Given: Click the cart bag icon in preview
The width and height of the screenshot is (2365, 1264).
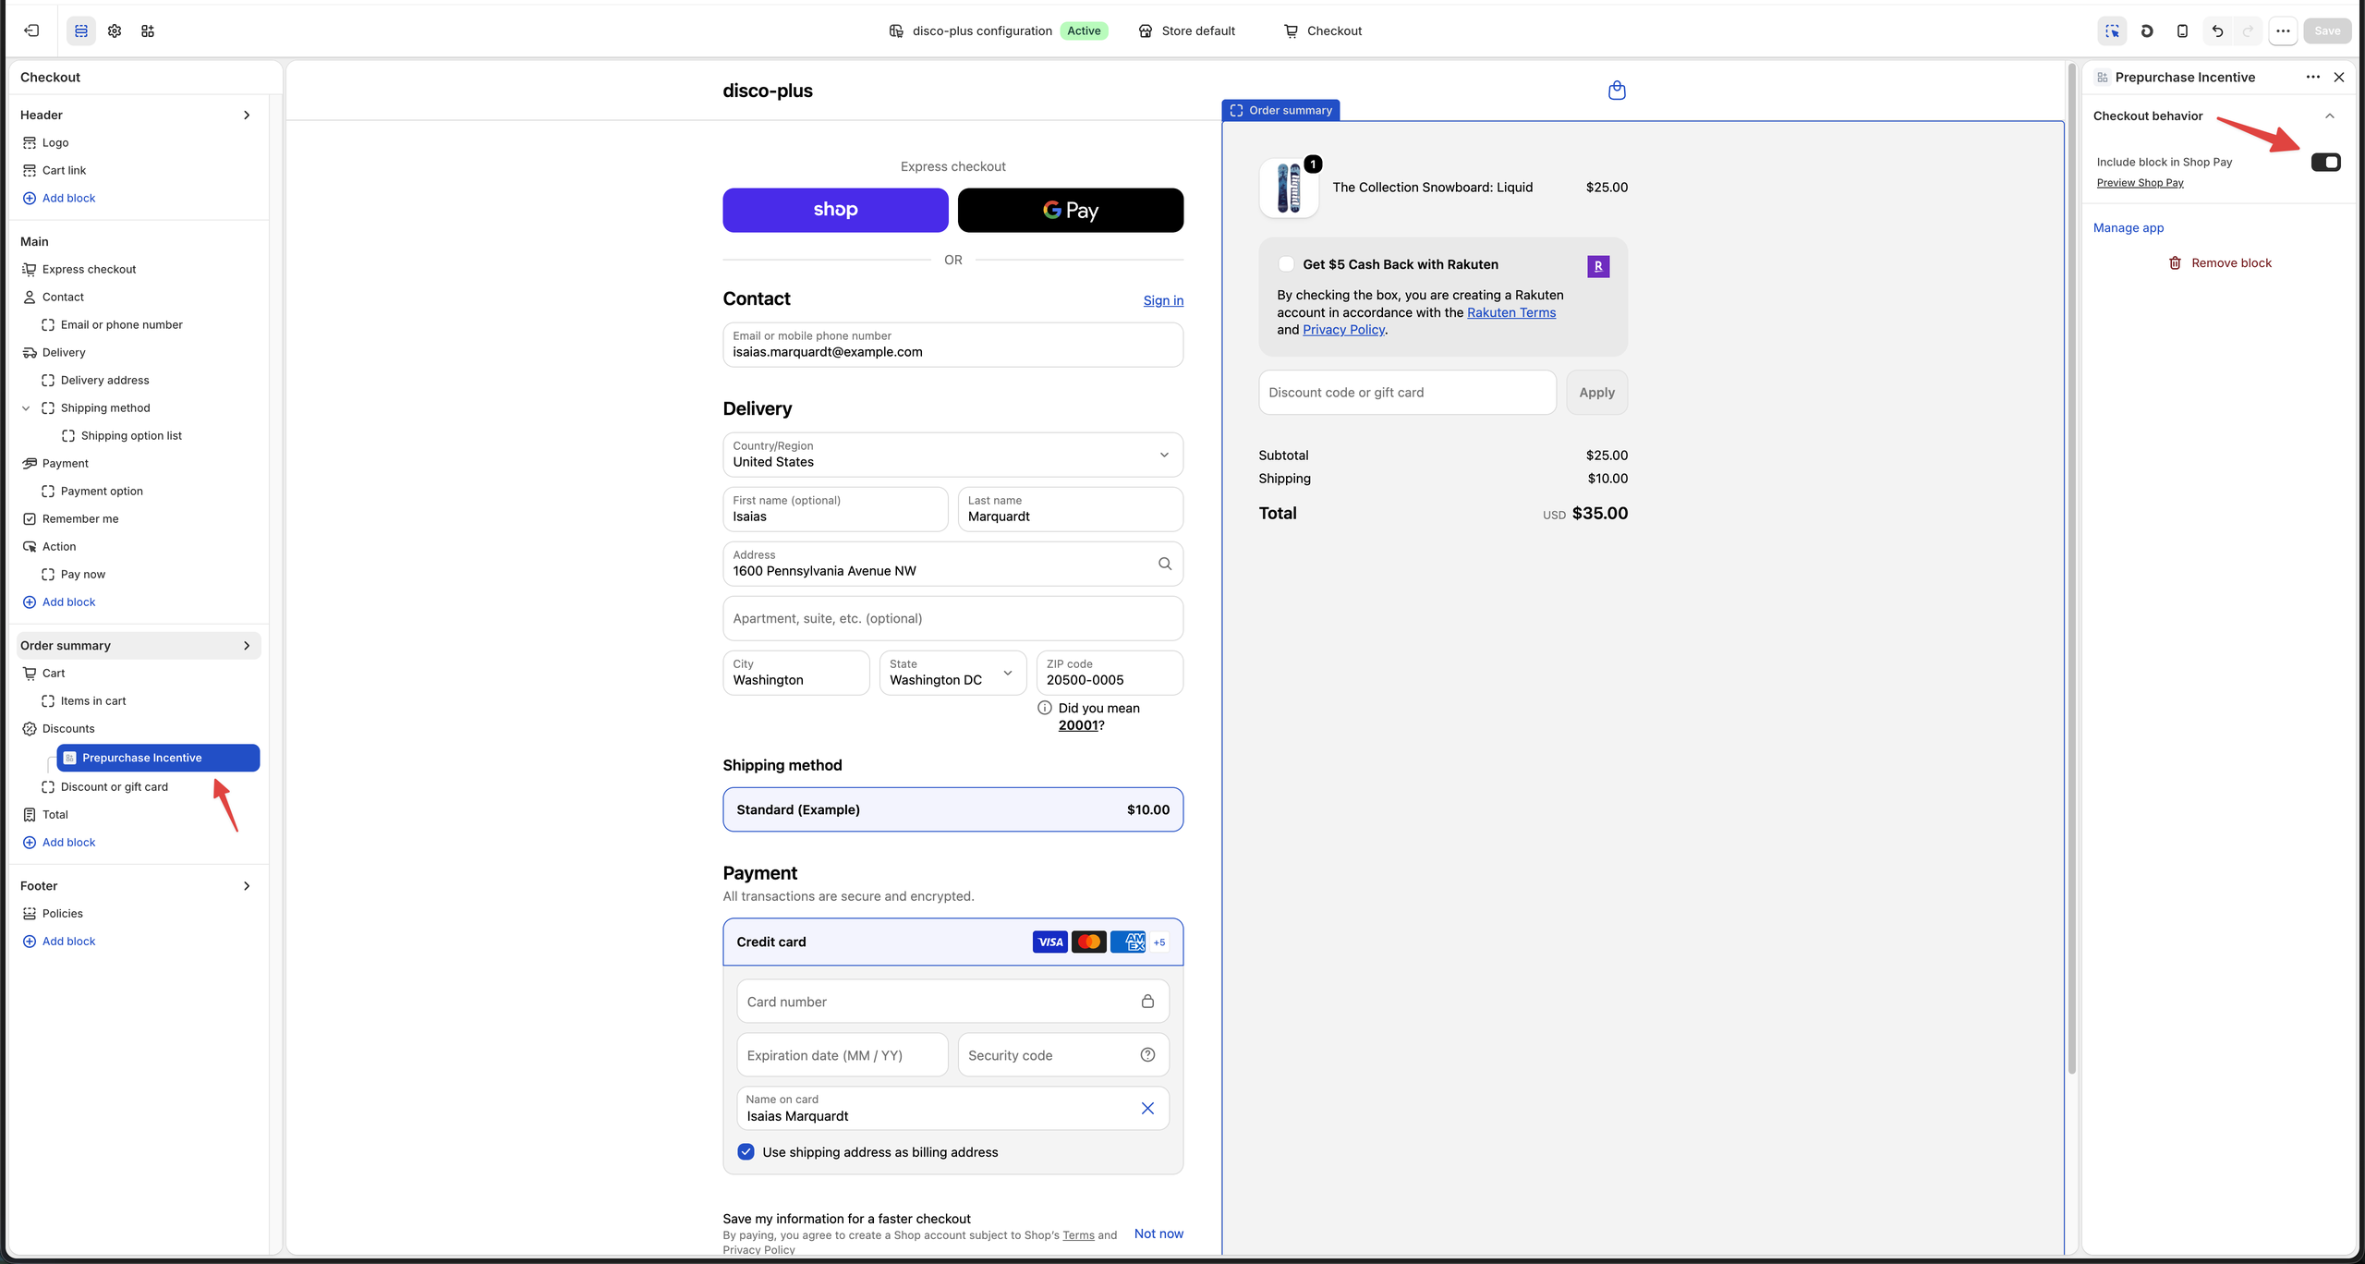Looking at the screenshot, I should [x=1617, y=90].
